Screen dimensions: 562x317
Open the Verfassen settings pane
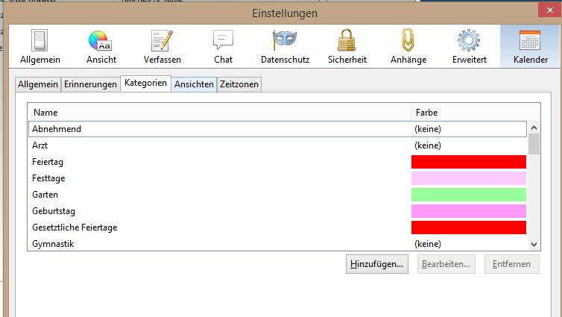coord(162,46)
